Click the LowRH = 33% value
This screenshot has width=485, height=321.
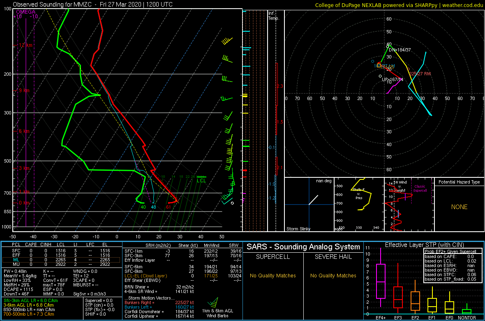17,280
